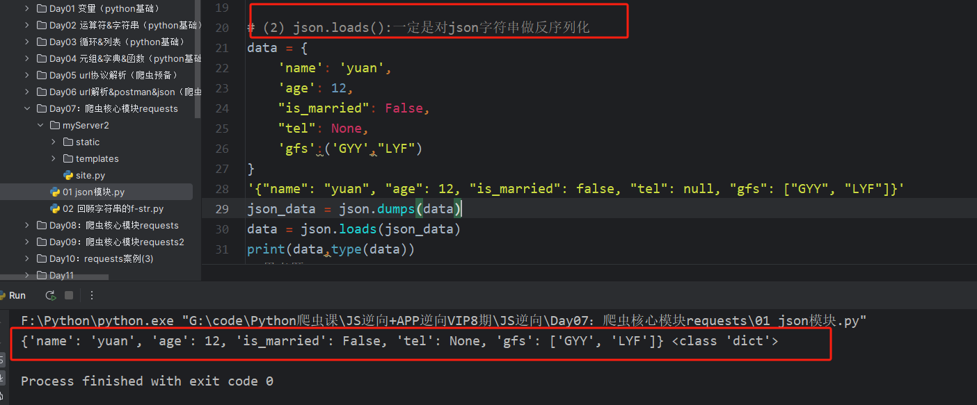Click the folder icon of Day04 元组&字典&函数
This screenshot has height=405, width=977.
click(42, 58)
